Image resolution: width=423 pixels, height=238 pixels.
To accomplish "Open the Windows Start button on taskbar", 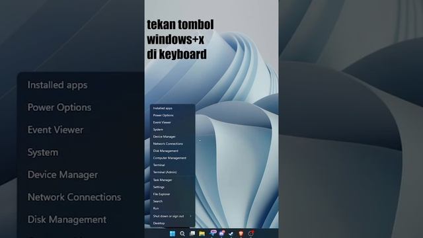I will (x=173, y=233).
